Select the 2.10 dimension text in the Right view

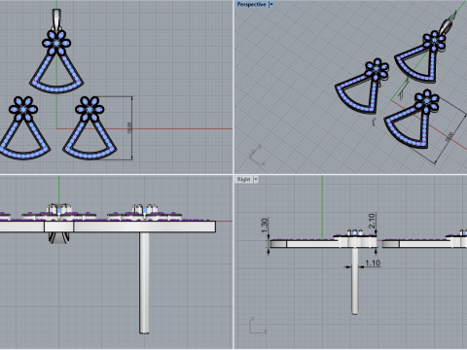pos(372,221)
